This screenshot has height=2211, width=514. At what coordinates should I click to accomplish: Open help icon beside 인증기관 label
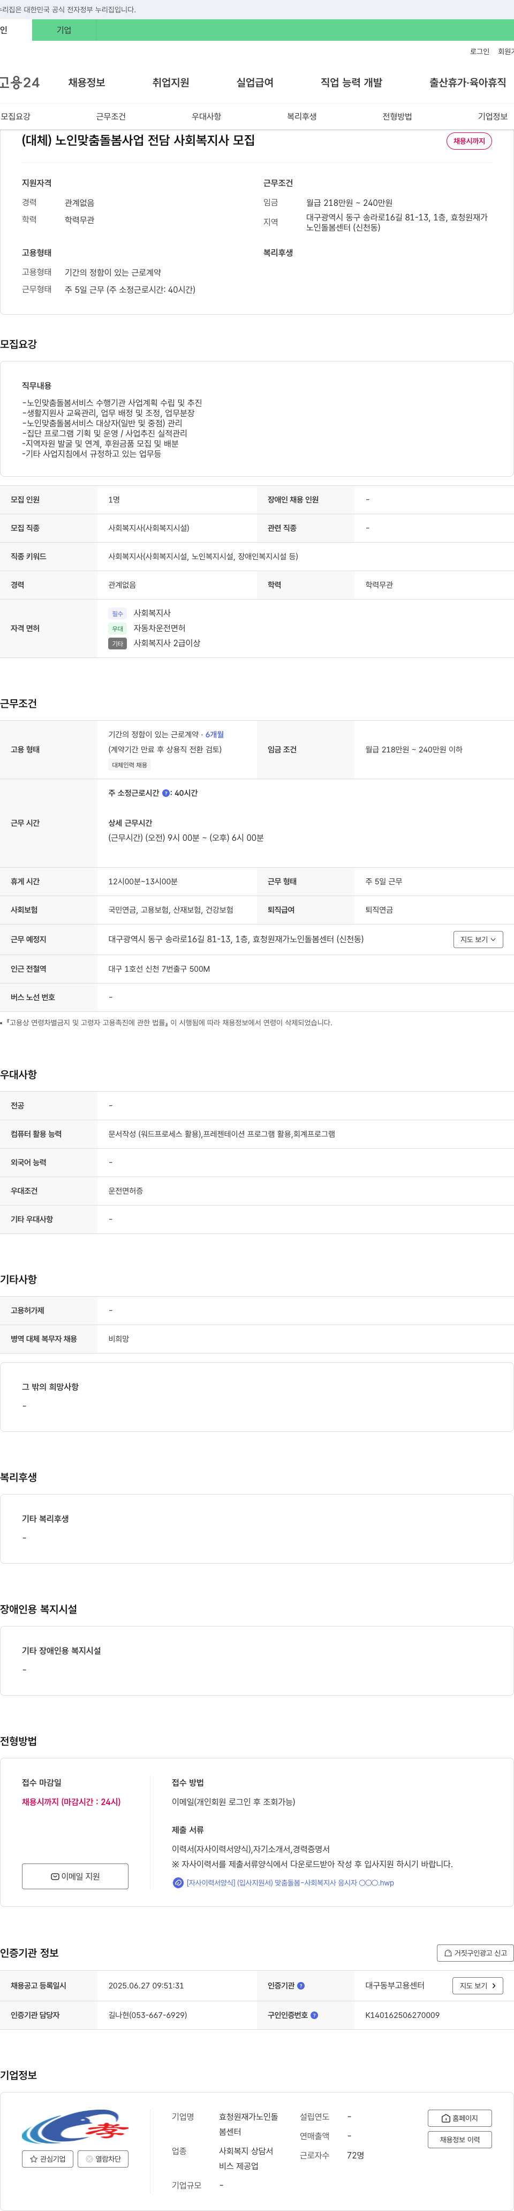tap(301, 1985)
